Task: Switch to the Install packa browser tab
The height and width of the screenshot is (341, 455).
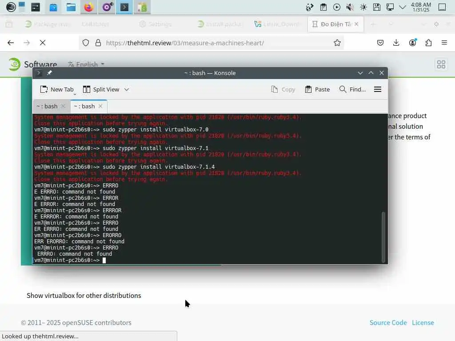Action: (220, 24)
